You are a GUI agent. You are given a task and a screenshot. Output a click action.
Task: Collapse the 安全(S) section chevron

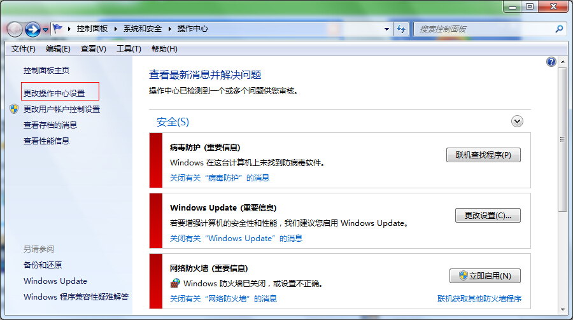click(517, 122)
